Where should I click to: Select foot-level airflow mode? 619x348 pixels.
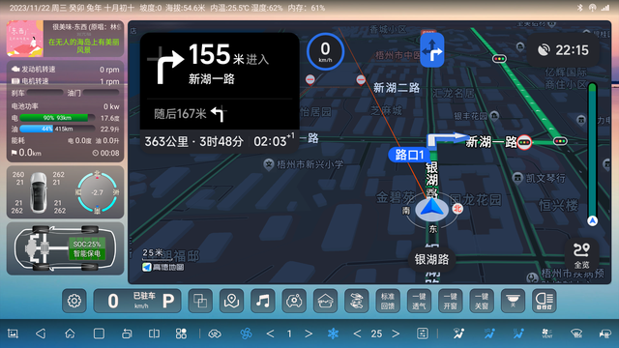pos(518,333)
